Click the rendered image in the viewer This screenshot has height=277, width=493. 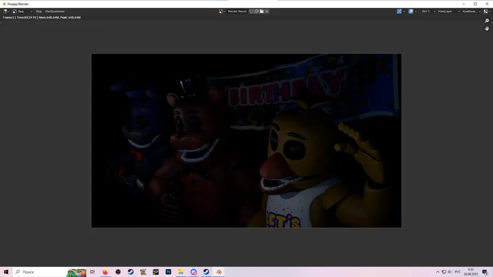(246, 140)
